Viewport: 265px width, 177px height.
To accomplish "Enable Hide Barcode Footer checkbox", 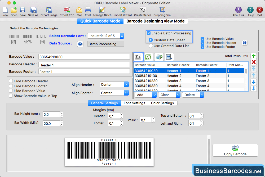I will [x=11, y=86].
